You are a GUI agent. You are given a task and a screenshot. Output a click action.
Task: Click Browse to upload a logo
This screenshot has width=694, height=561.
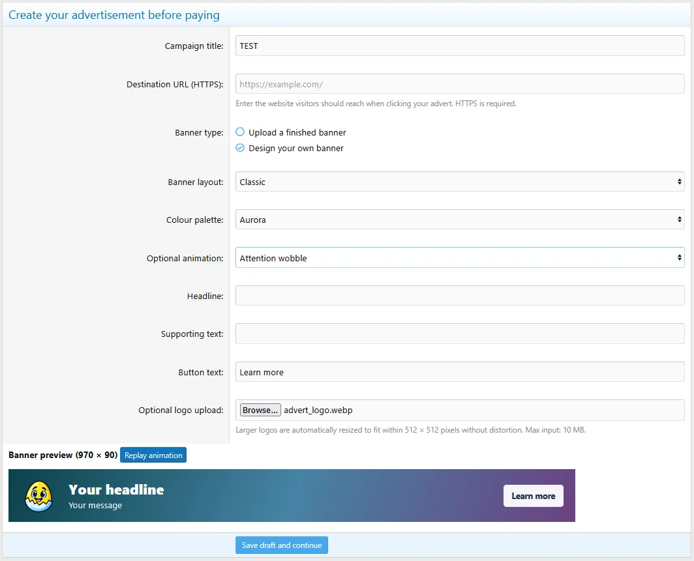260,410
